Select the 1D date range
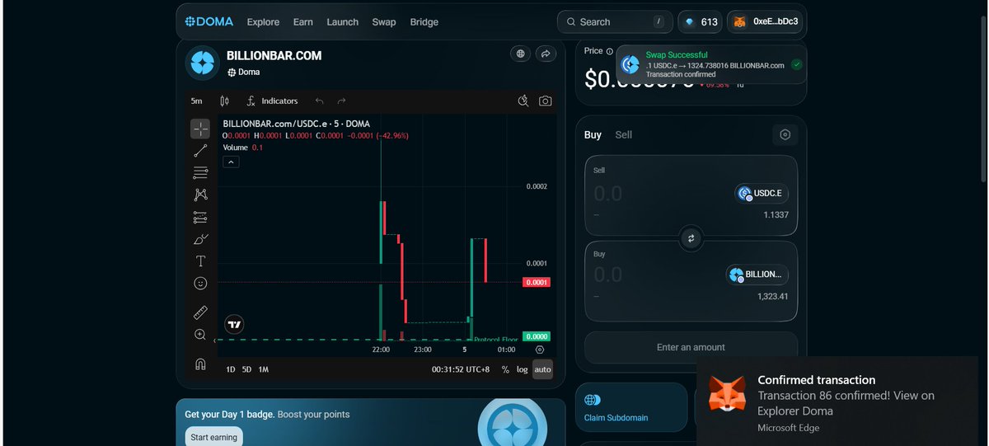989x446 pixels. [x=231, y=369]
